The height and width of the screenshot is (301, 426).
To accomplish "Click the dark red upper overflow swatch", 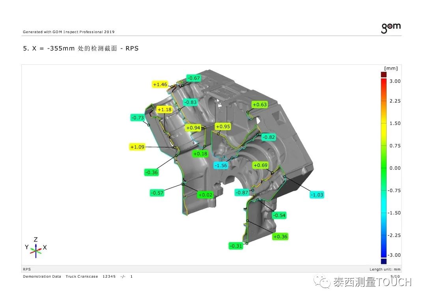I will (x=384, y=75).
